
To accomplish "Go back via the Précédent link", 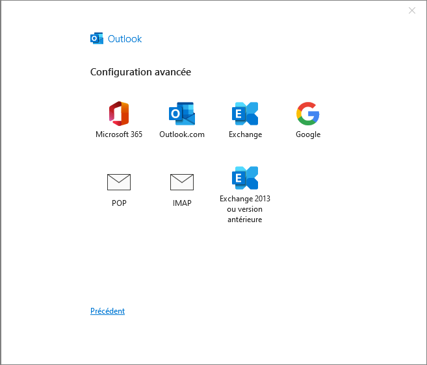I will (108, 311).
